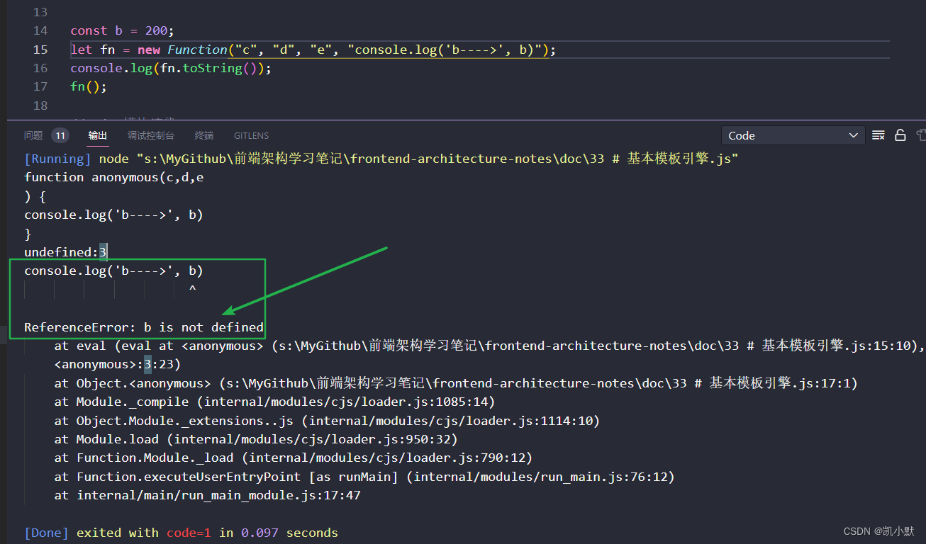
Task: Click the 'at Object.<anonymous>' stack trace line
Action: coord(456,383)
